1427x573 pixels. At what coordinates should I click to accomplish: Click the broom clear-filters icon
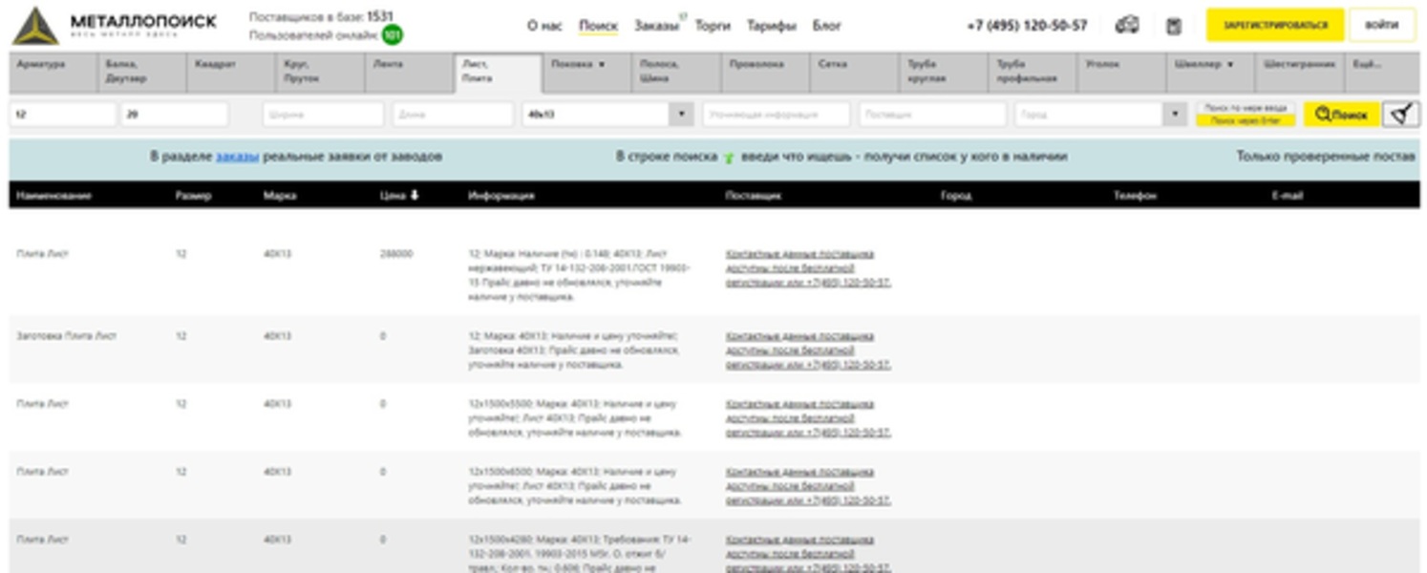click(x=1400, y=115)
